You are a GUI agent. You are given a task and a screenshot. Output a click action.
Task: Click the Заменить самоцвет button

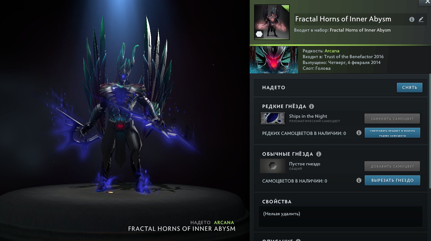(392, 119)
